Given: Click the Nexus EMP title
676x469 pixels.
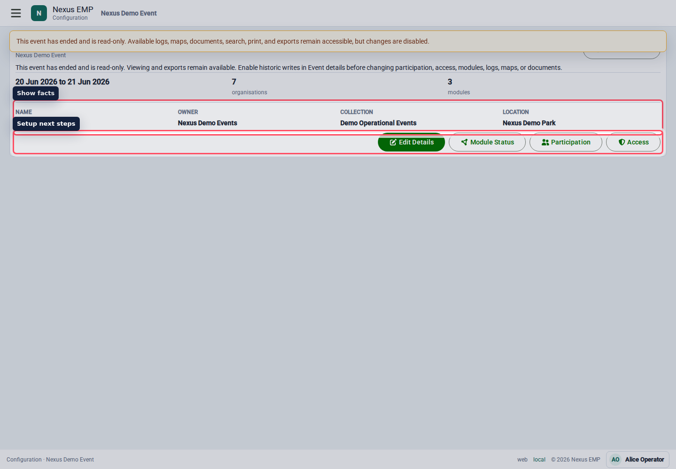Looking at the screenshot, I should pos(73,9).
